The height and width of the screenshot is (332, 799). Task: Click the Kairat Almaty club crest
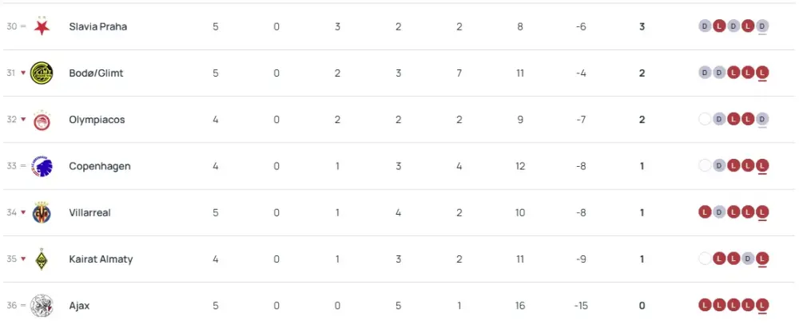tap(41, 259)
